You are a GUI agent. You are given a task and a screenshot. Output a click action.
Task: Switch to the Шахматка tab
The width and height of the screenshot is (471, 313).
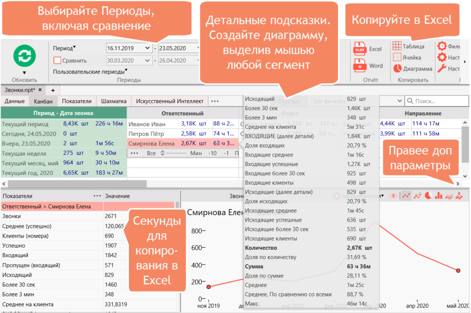(113, 101)
